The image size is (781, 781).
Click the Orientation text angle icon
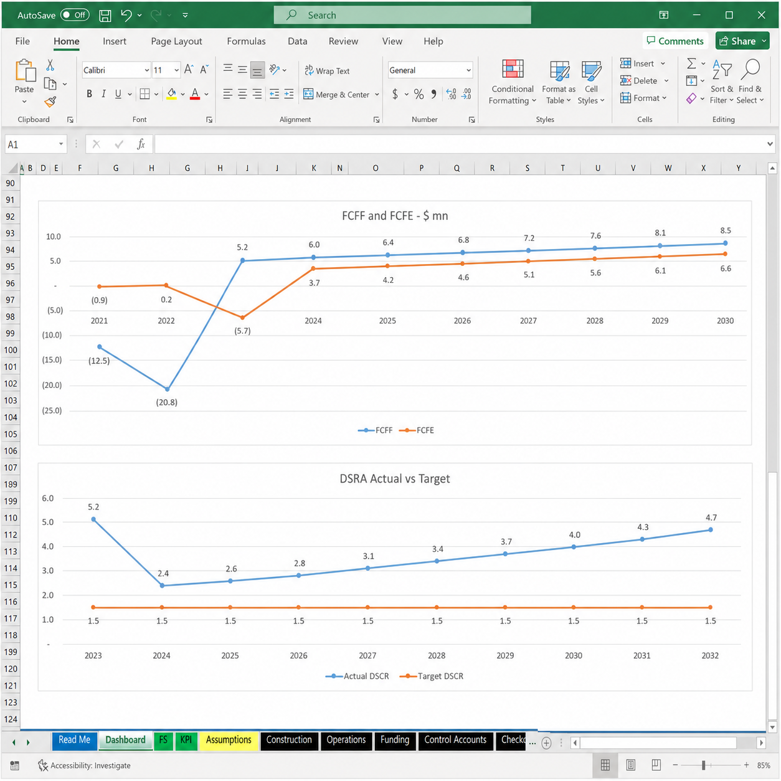click(x=275, y=70)
